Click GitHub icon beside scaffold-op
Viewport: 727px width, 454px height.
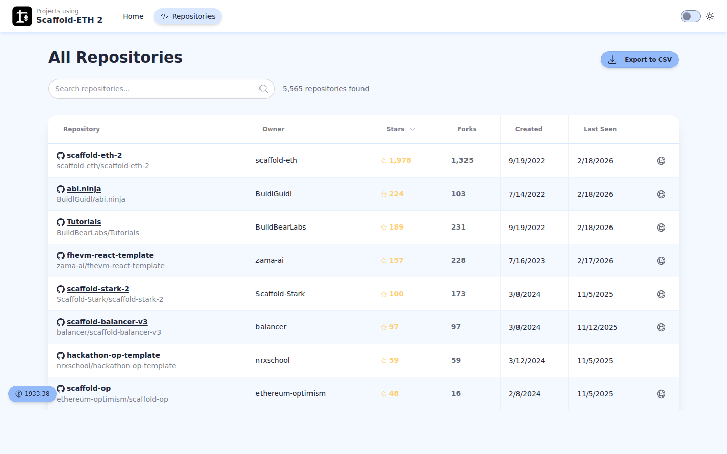pyautogui.click(x=61, y=389)
